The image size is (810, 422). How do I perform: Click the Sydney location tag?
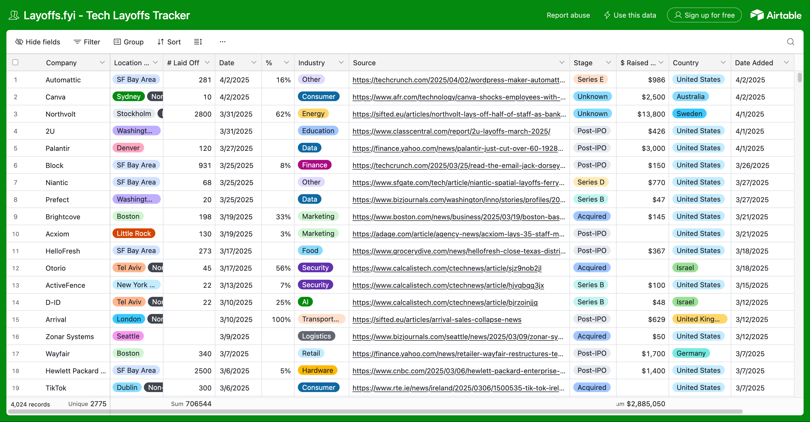tap(128, 96)
